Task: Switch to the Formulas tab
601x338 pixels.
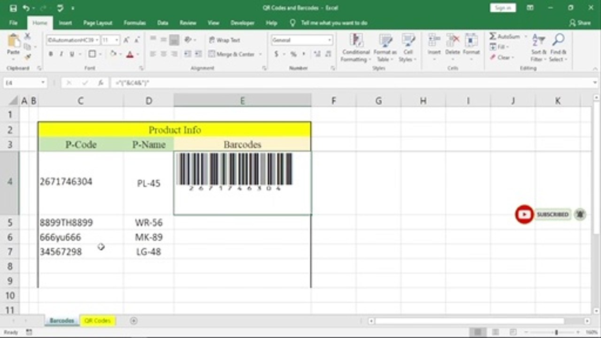Action: (135, 23)
